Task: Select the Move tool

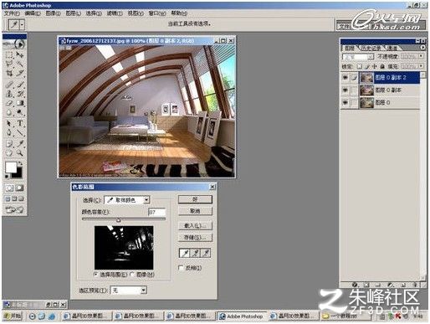Action: coord(19,54)
